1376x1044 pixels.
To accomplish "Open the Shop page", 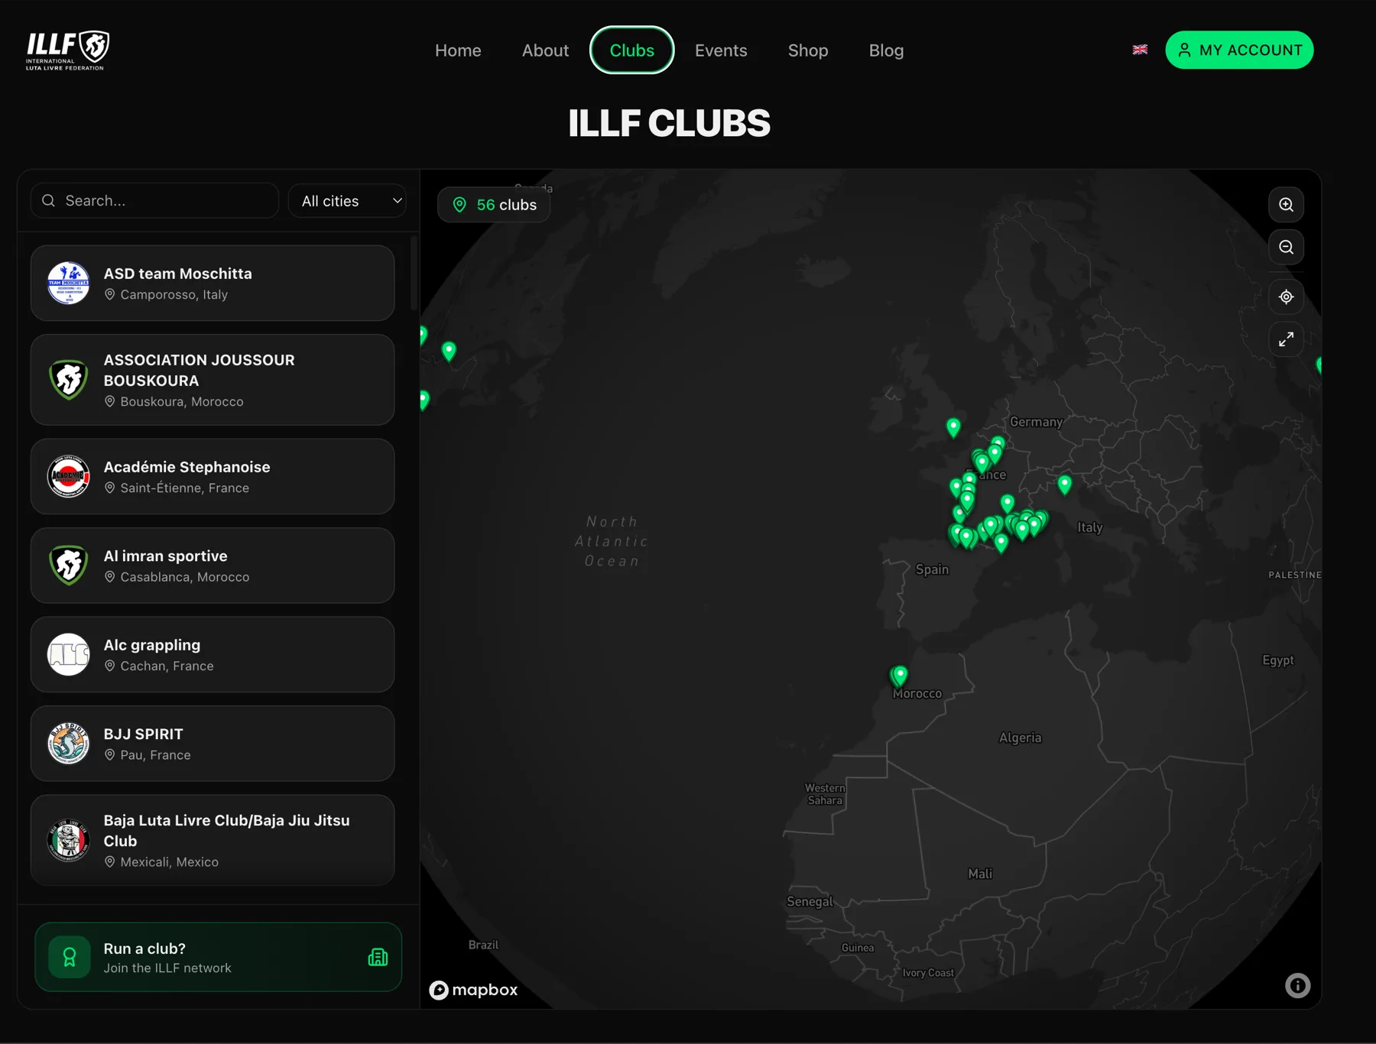I will coord(808,50).
